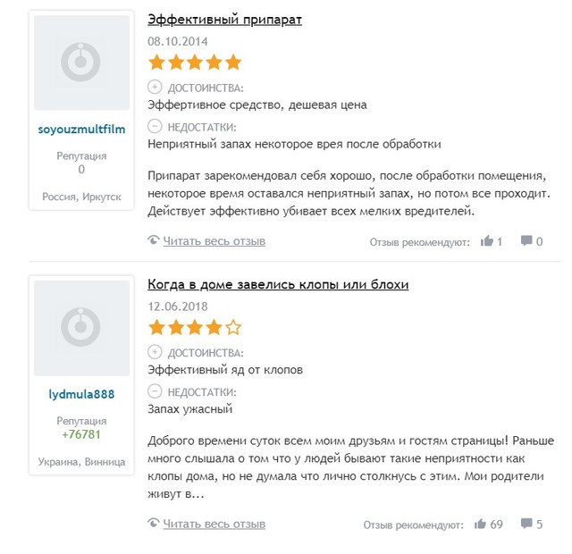Image resolution: width=572 pixels, height=554 pixels.
Task: Click lydmula888's avatar placeholder image
Action: click(81, 328)
